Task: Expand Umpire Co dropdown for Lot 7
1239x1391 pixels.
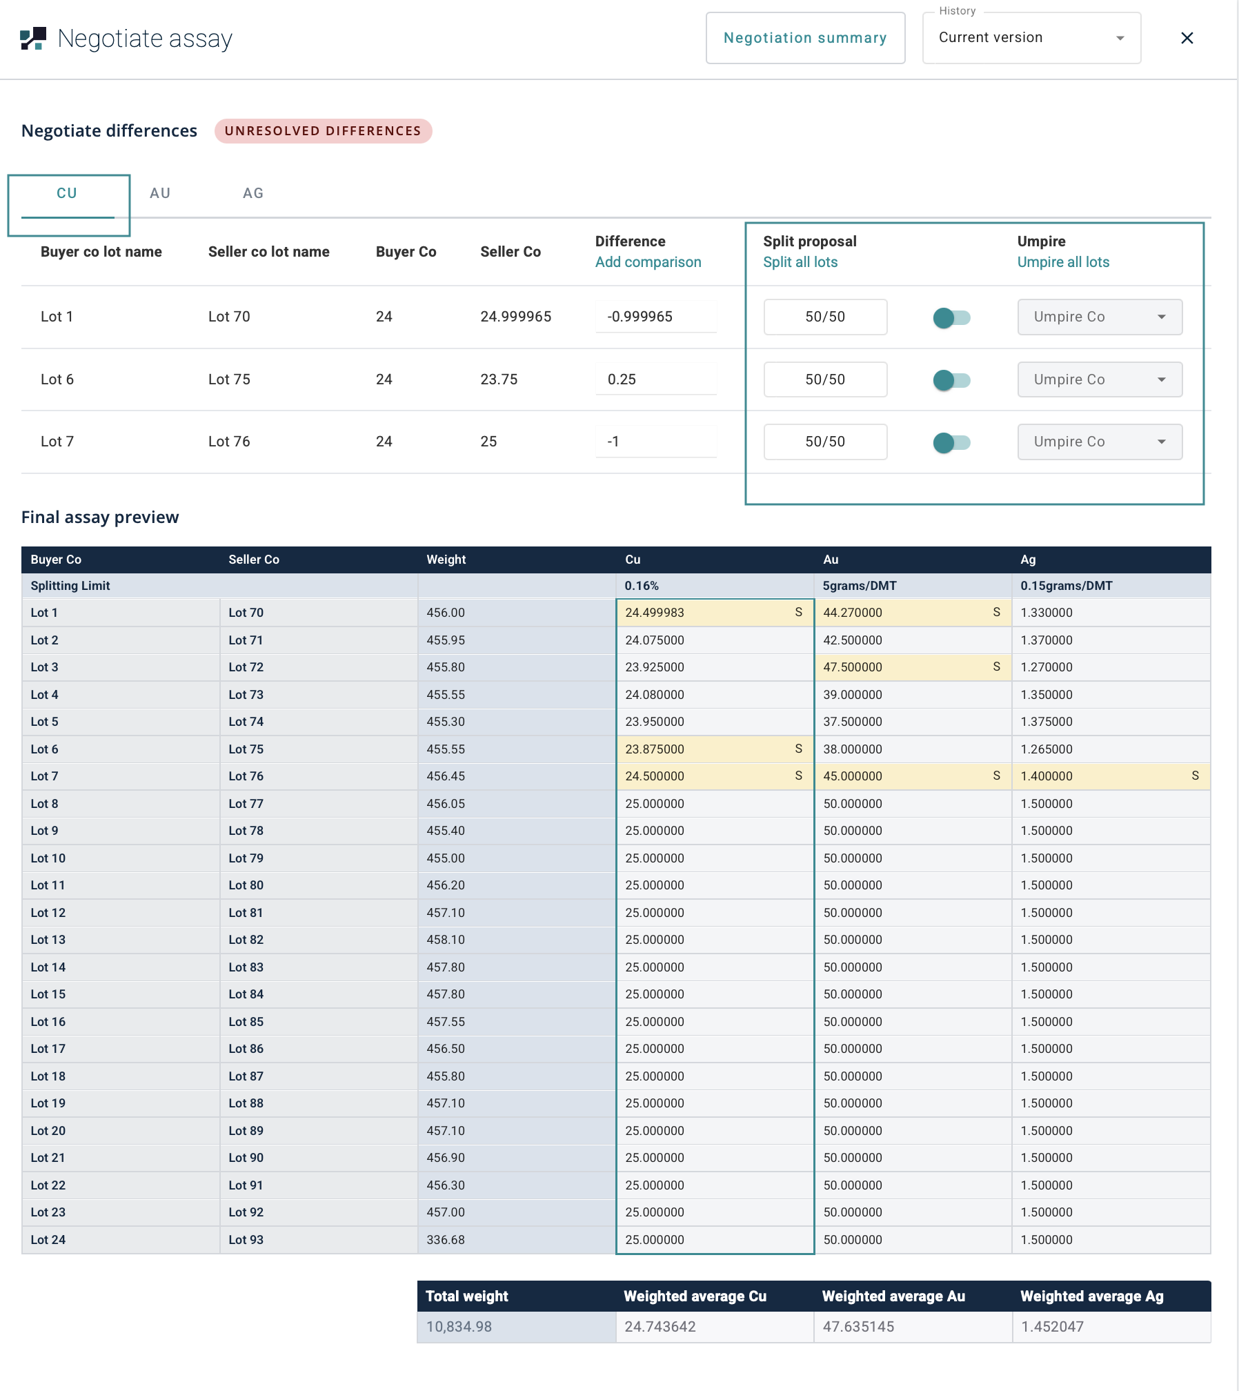Action: click(1099, 442)
